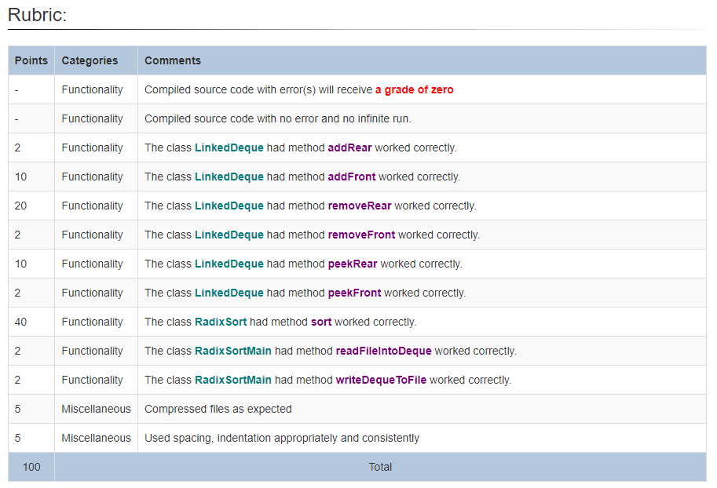Click the 100 total points cell
Screen dimensions: 717x488
[x=31, y=467]
